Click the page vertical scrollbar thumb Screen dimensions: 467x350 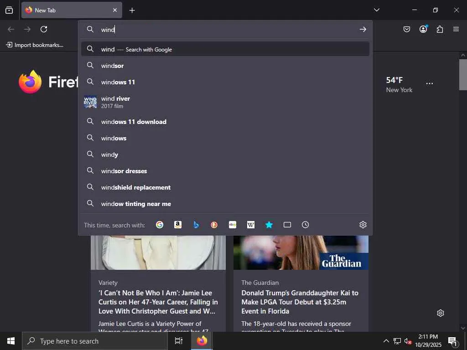pos(463,74)
